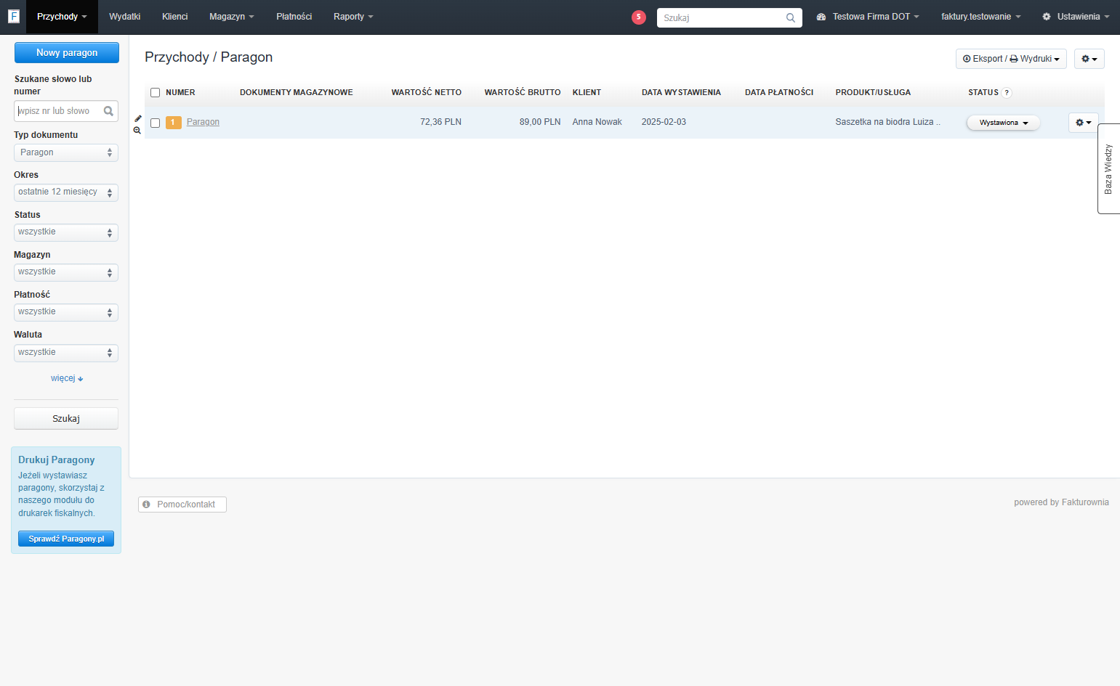Viewport: 1120px width, 686px height.
Task: Open the Paragon document link
Action: (203, 122)
